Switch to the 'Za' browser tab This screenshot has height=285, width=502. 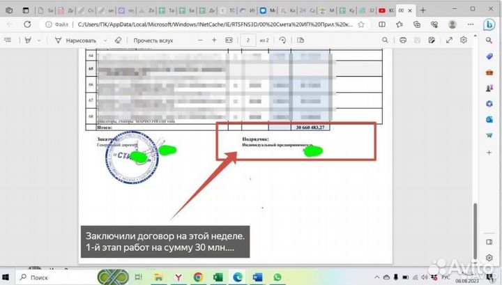coord(146,10)
